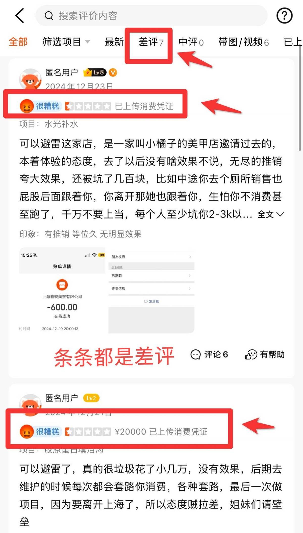Open the help question mark icon

pos(284,16)
